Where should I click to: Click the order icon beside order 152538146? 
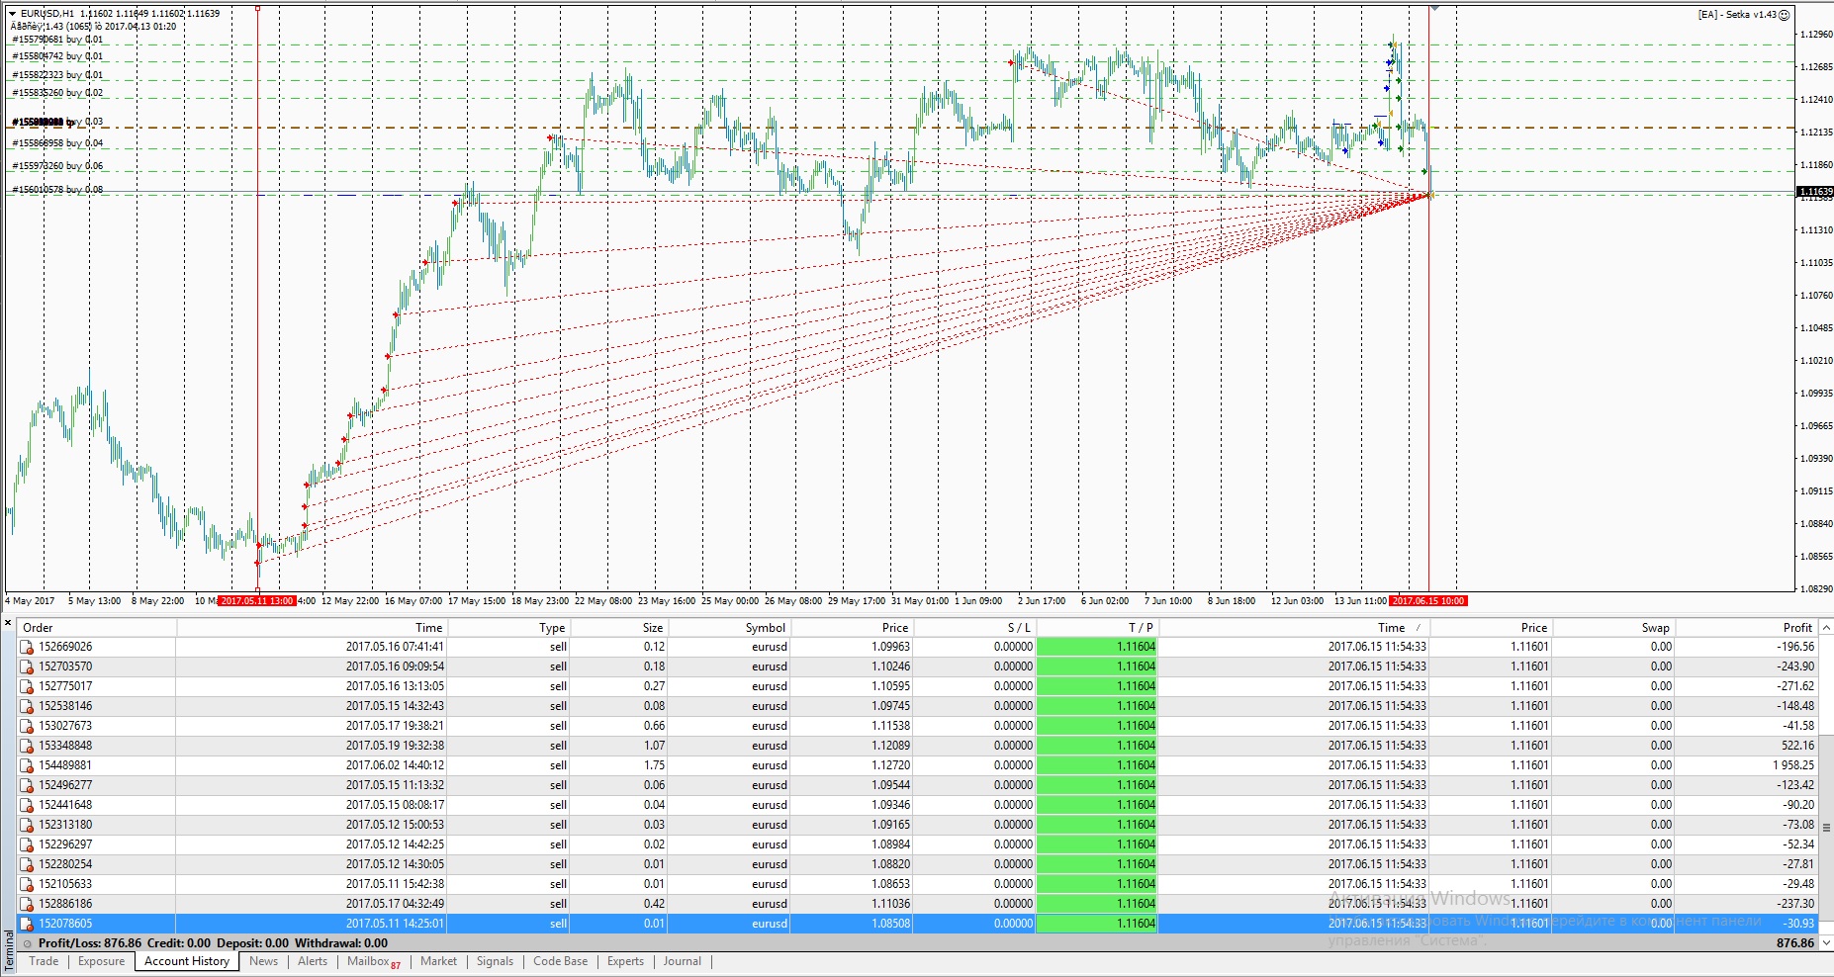(x=28, y=706)
